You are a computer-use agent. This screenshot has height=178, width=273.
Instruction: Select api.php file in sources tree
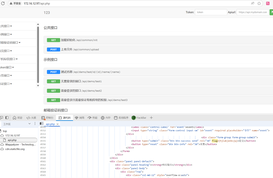[x=12, y=140]
